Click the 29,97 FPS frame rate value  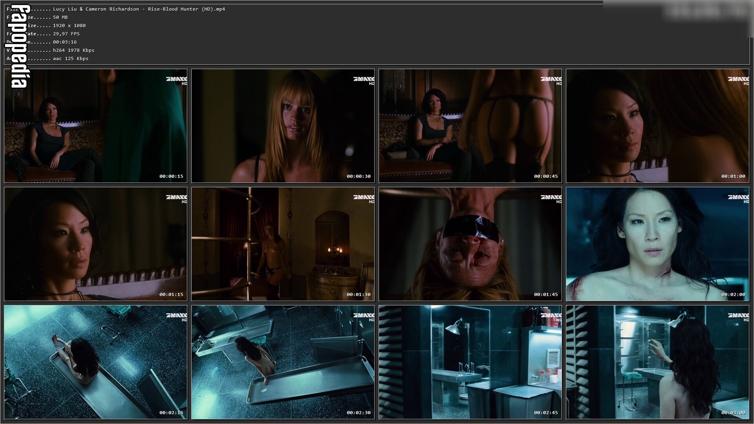pos(66,34)
